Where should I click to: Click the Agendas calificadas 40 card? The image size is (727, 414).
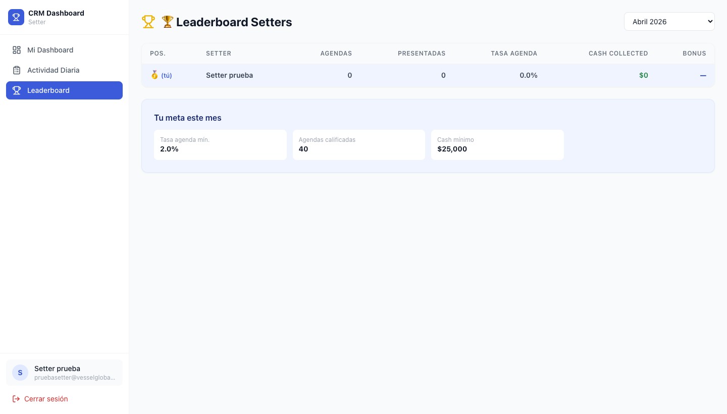(x=359, y=145)
